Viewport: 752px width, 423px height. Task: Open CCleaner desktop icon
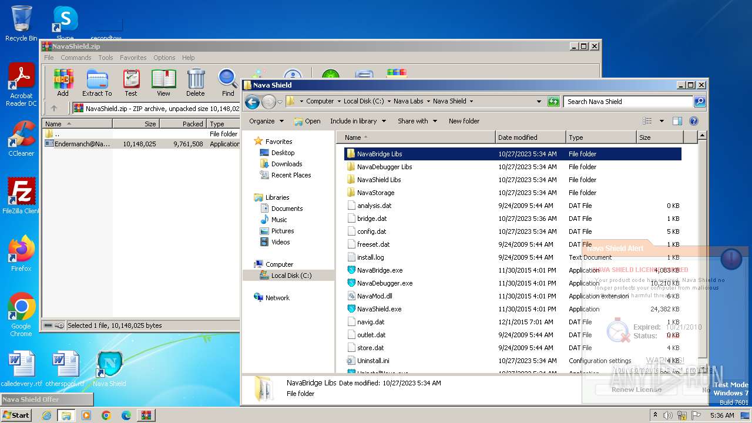[21, 139]
